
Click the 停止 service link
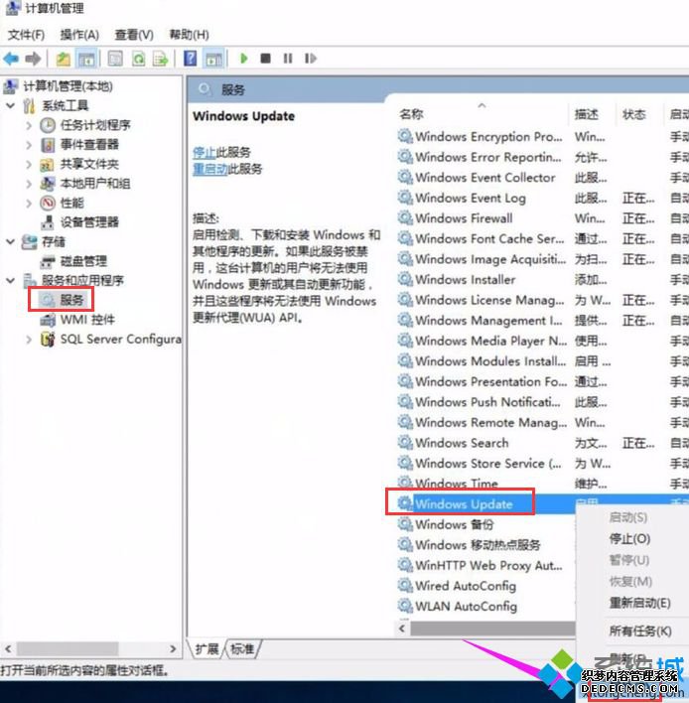click(204, 152)
